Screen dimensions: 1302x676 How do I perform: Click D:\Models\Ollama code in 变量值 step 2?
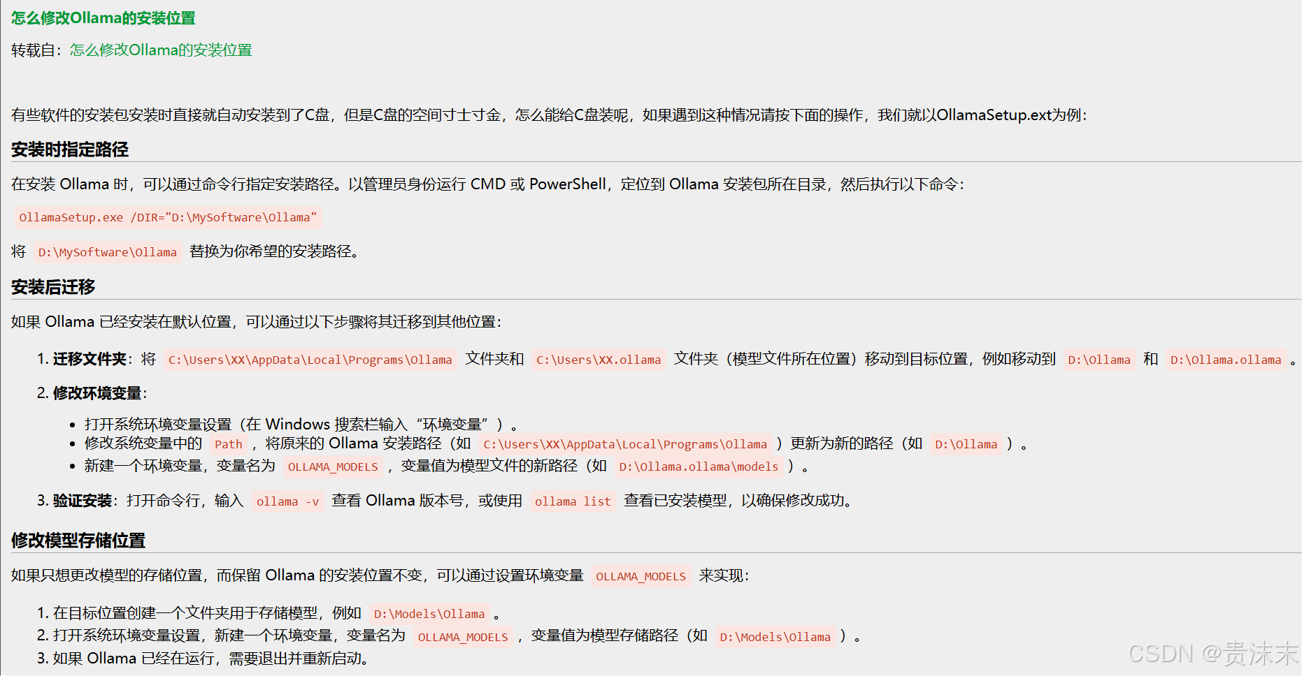[775, 637]
